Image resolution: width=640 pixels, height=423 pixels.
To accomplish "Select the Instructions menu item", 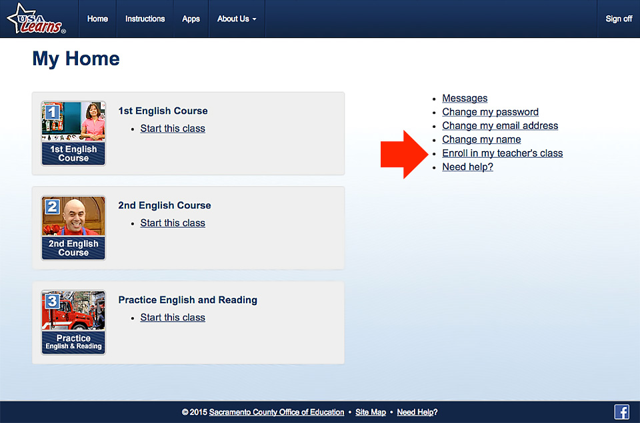I will (145, 19).
